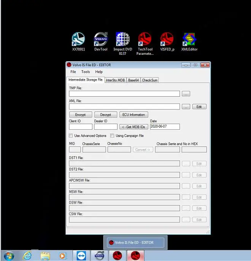
Task: Minimize the Volvo IS File ED window
Action: tap(186, 65)
